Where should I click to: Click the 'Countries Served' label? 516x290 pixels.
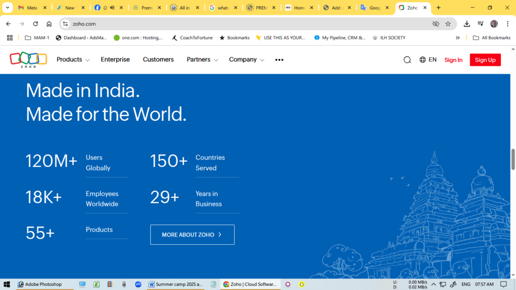(210, 163)
